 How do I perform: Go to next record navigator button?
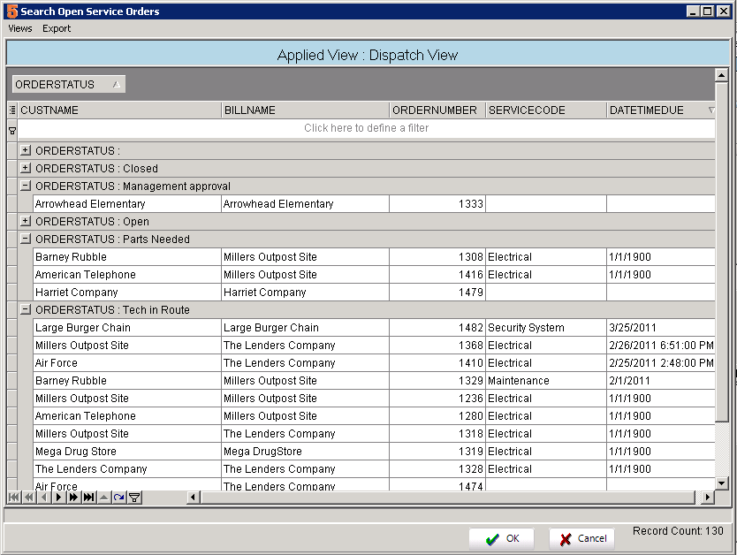(x=58, y=498)
